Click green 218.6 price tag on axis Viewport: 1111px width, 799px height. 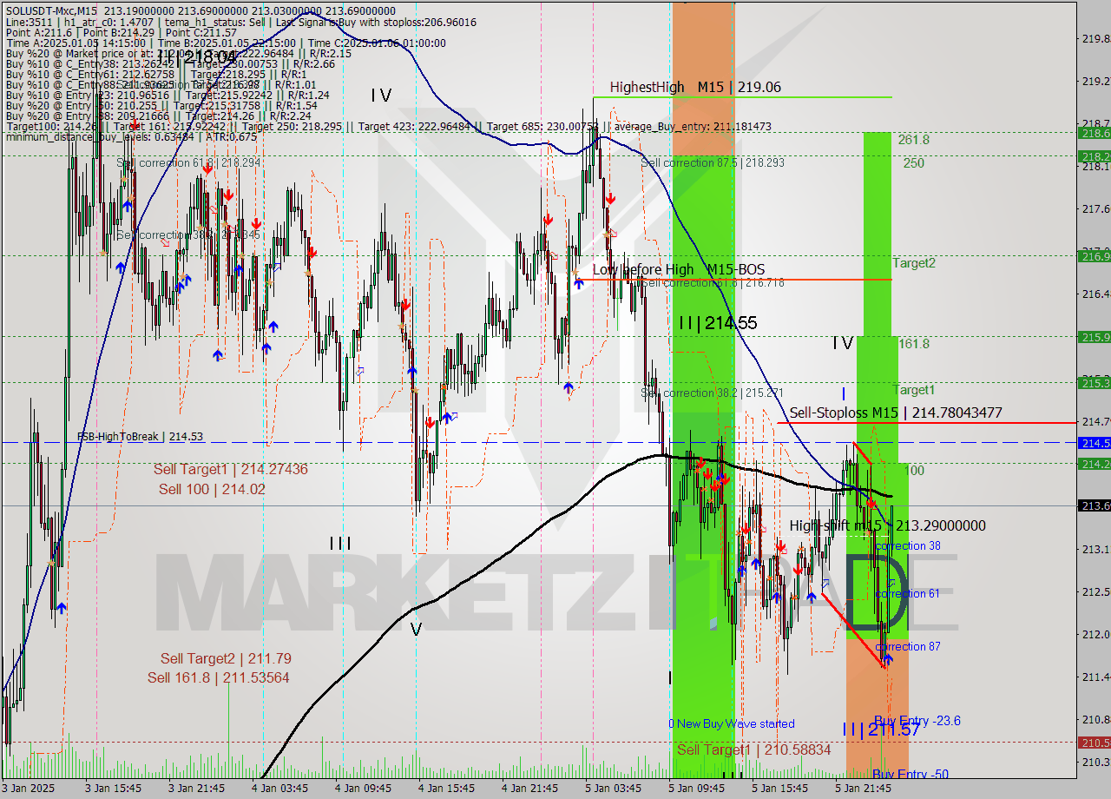(1094, 133)
